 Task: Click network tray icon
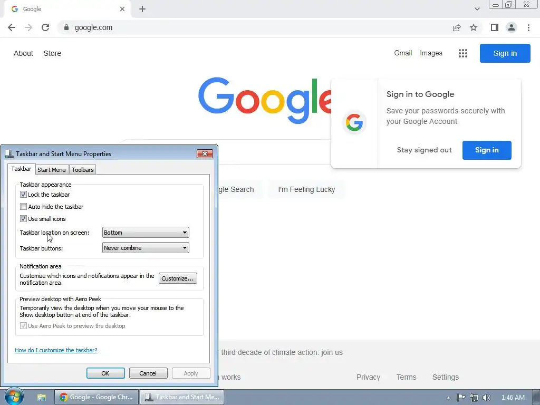(474, 398)
